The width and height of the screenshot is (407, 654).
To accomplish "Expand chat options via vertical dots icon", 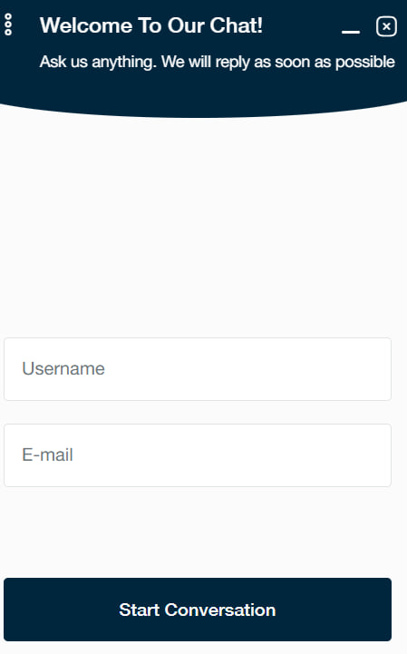I will coord(8,24).
